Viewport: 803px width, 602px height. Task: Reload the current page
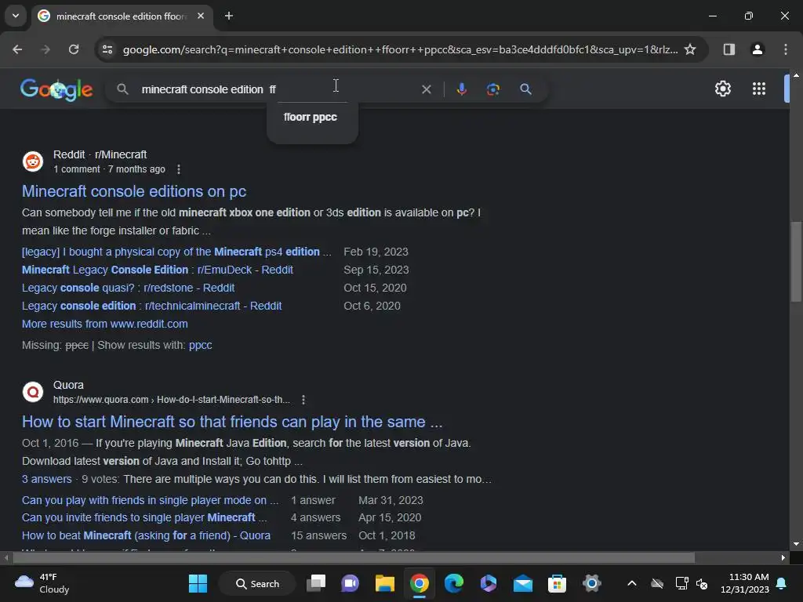coord(74,49)
